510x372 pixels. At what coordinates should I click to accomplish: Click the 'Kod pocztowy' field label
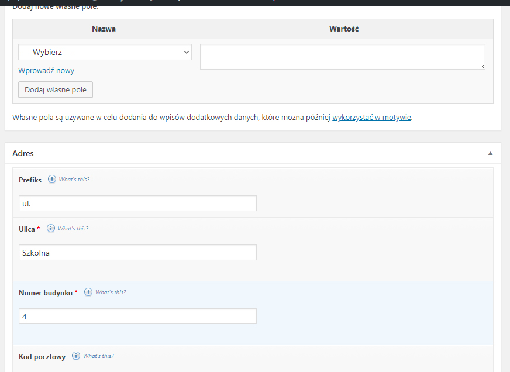(42, 357)
